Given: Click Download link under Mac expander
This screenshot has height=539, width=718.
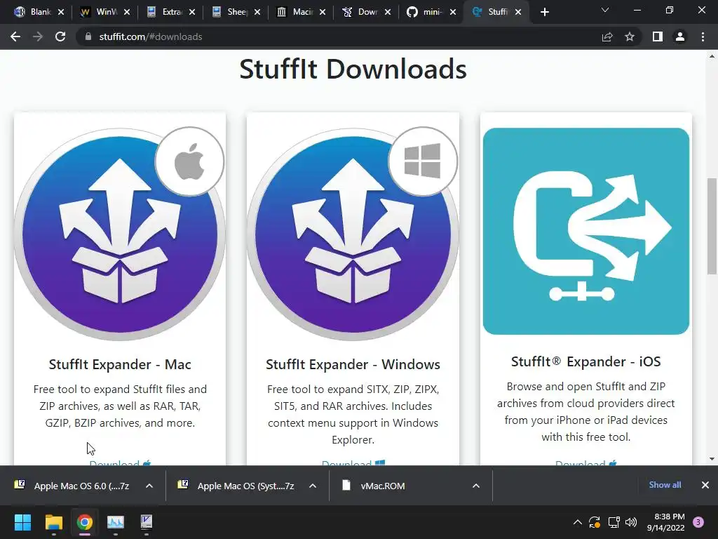Looking at the screenshot, I should 120,463.
